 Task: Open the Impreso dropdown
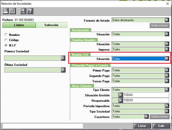[167, 49]
